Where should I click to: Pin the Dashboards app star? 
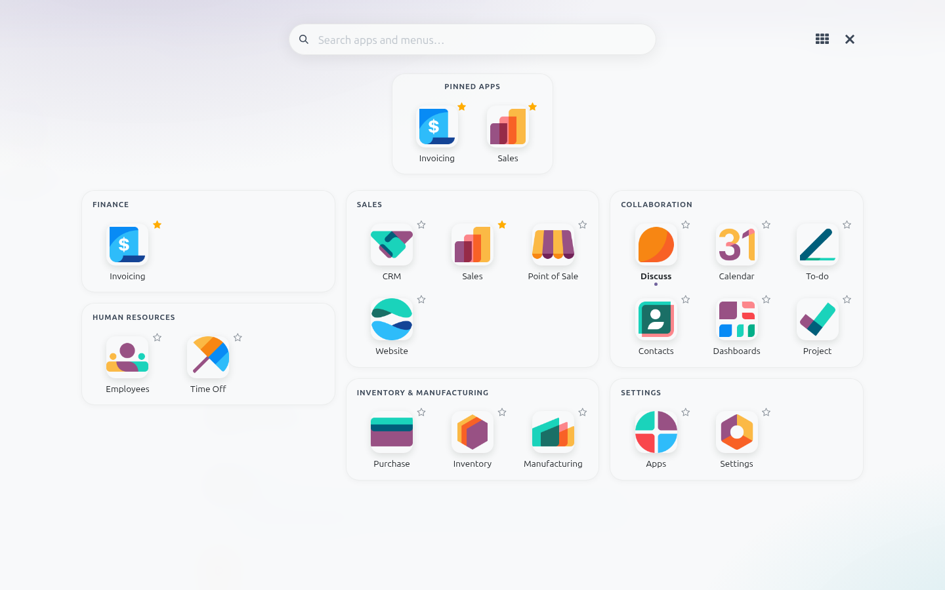click(766, 300)
